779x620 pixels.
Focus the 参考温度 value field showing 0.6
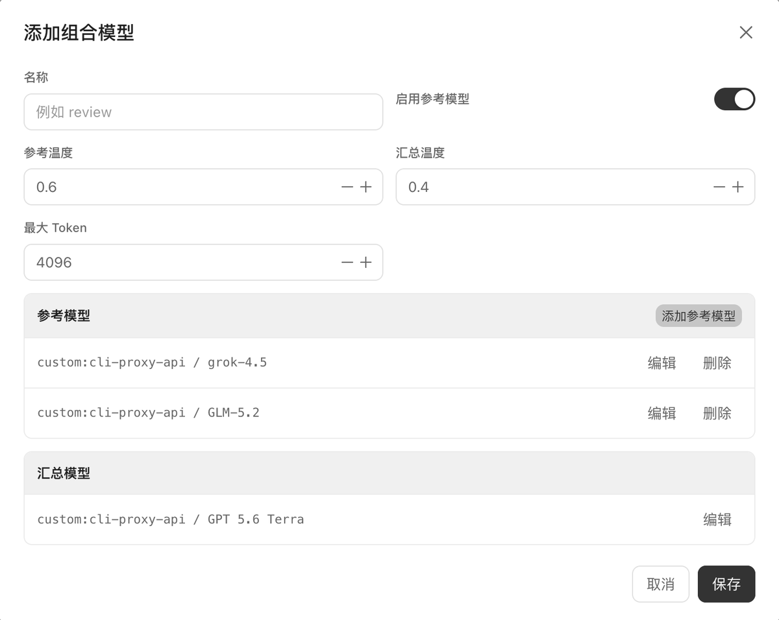182,187
